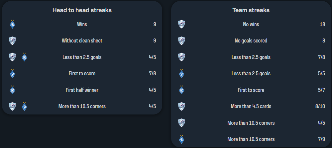Click the First half winner label
The width and height of the screenshot is (332, 148).
pyautogui.click(x=82, y=90)
